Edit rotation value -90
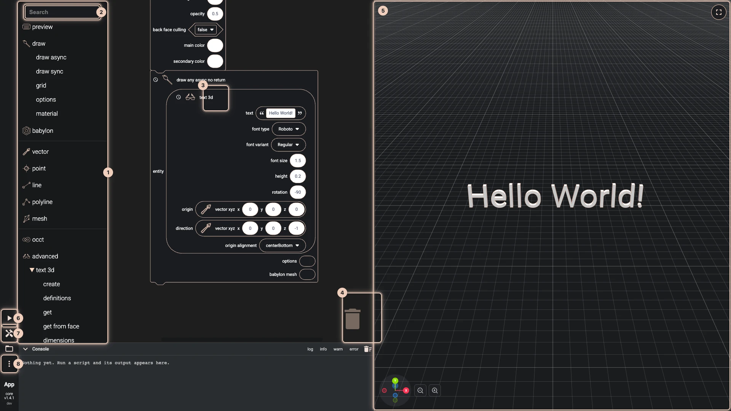The image size is (731, 411). pos(298,193)
